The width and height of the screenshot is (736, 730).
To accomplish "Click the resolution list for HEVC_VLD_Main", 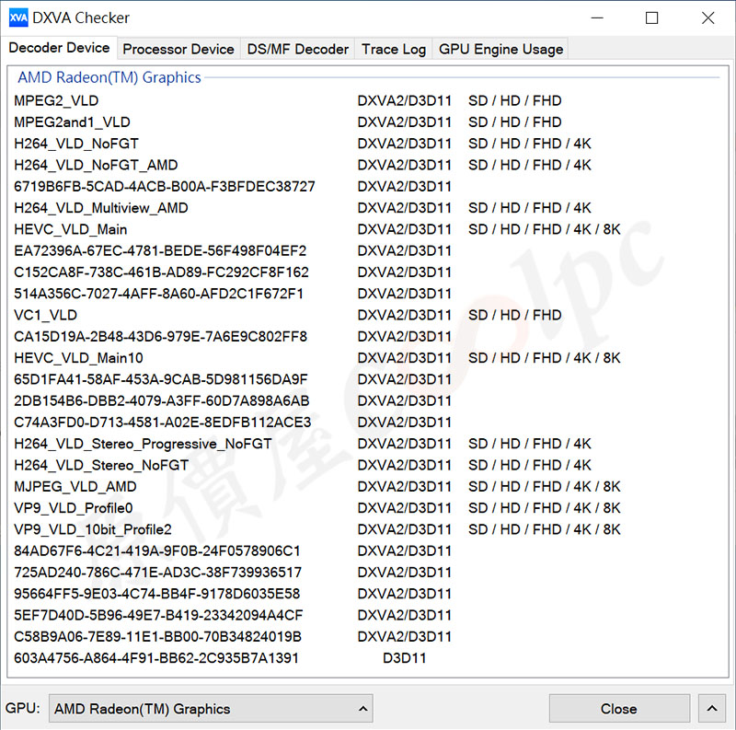I will tap(545, 229).
